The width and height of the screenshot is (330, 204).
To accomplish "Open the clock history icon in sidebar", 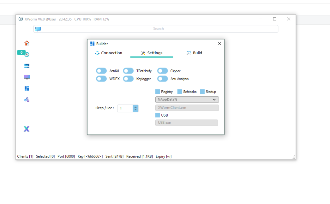I will 27,54.
